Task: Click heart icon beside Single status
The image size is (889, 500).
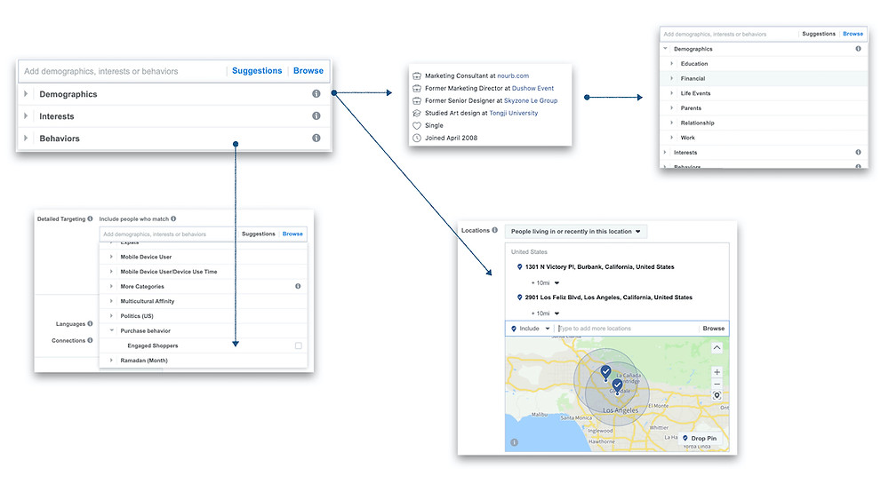Action: click(x=417, y=126)
